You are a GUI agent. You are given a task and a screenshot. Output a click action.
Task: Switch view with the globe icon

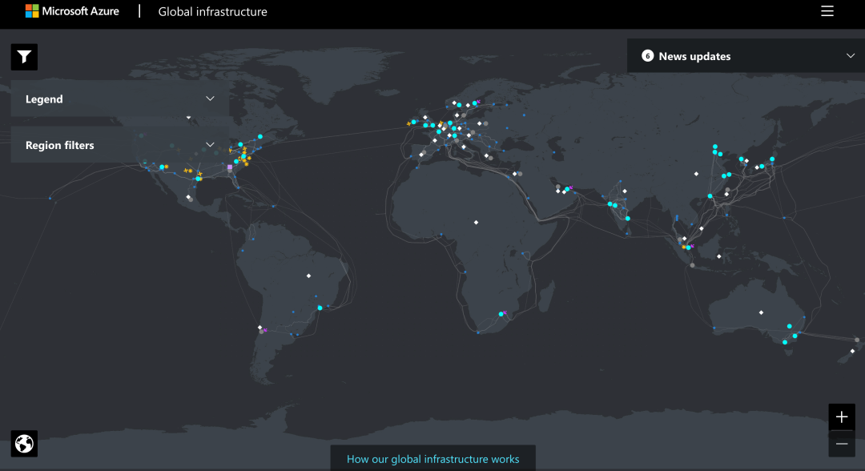[x=24, y=444]
